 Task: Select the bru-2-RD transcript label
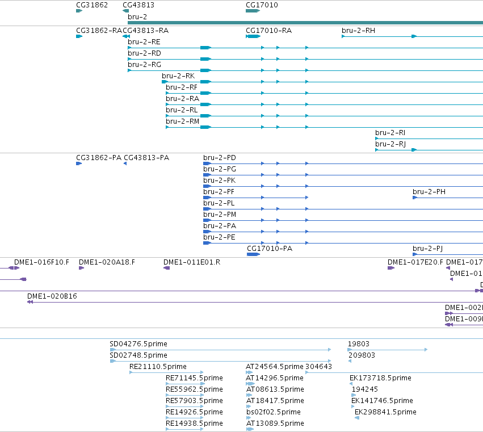144,53
